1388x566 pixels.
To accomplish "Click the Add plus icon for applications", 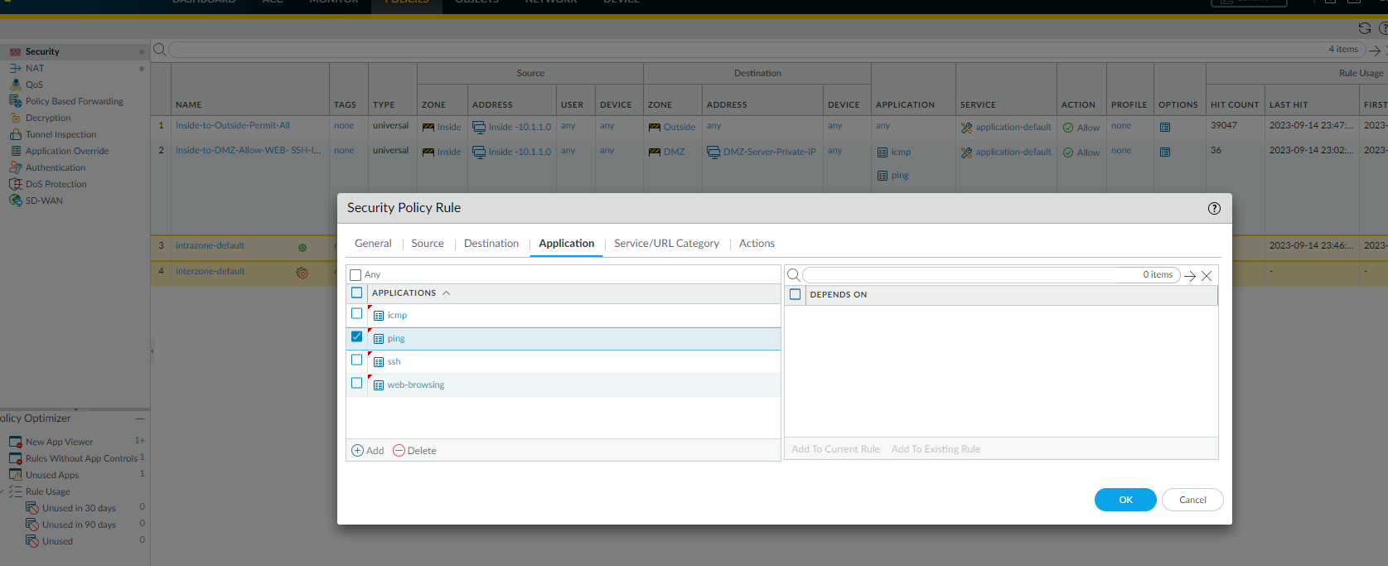I will click(358, 451).
